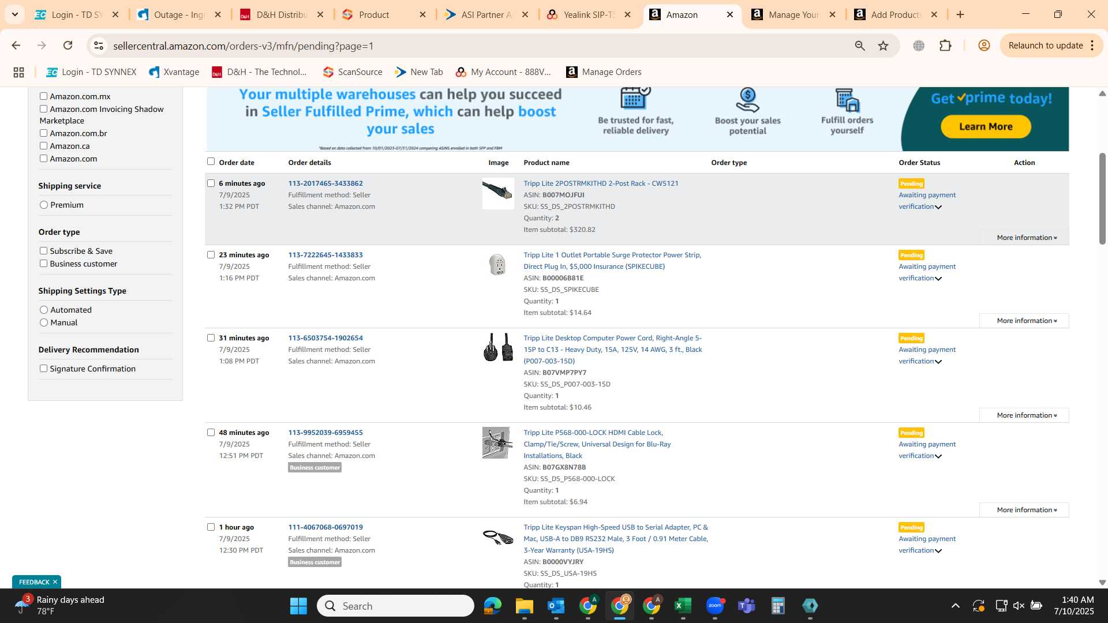Switch to Yealink SIP-T tab

(x=589, y=14)
